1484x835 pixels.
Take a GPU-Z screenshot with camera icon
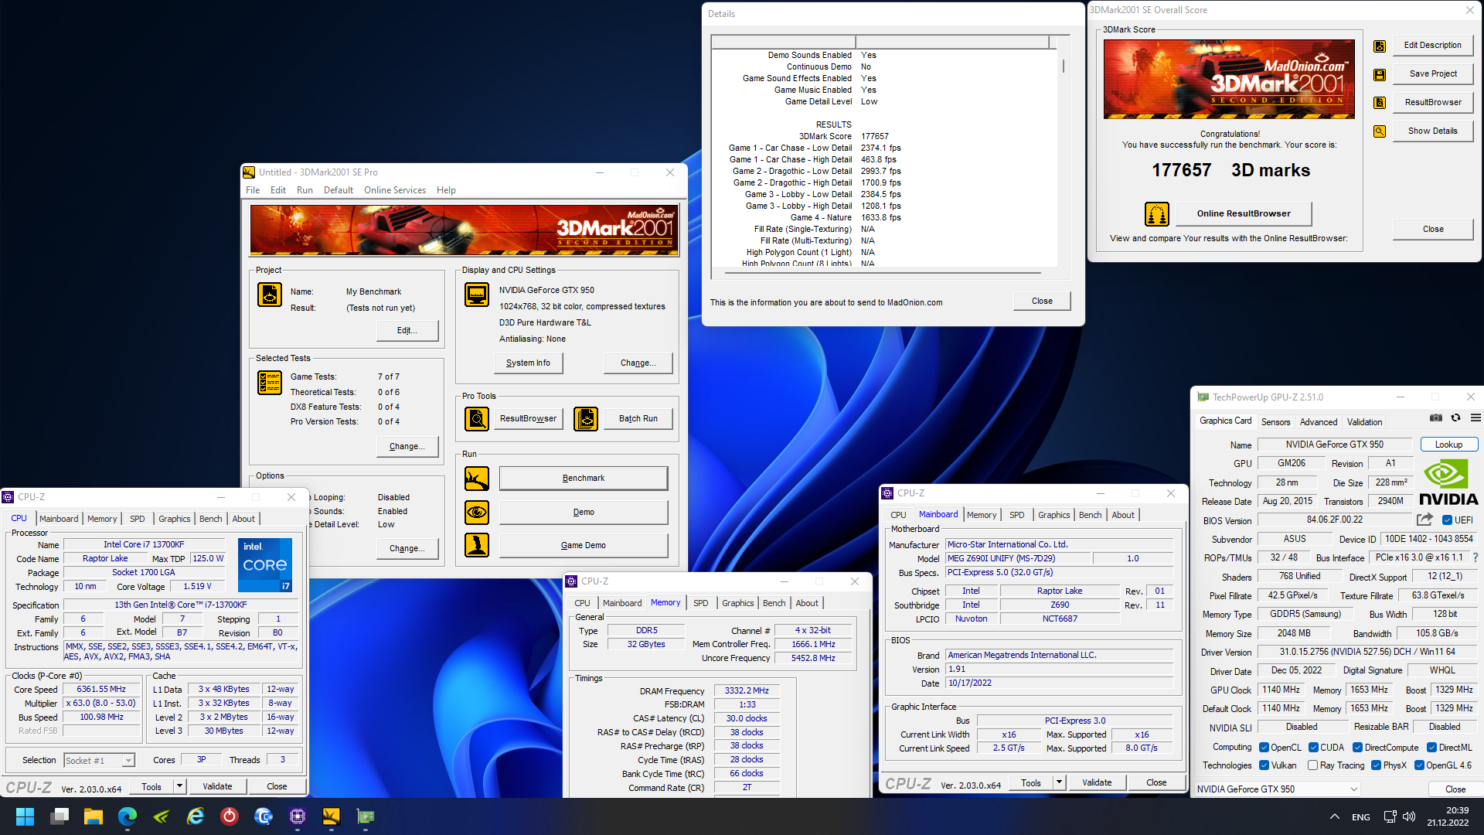click(1436, 417)
